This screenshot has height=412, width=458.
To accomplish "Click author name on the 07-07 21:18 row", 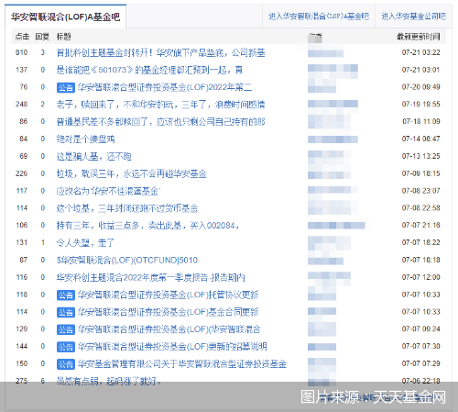I will pyautogui.click(x=336, y=226).
